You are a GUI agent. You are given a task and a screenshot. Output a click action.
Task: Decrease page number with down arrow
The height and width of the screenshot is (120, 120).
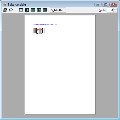115,11
